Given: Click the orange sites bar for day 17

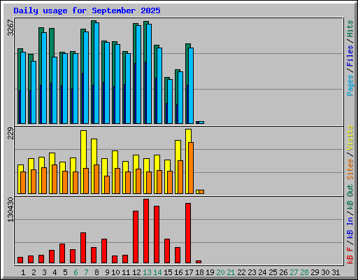Looking at the screenshot, I should pos(191,168).
